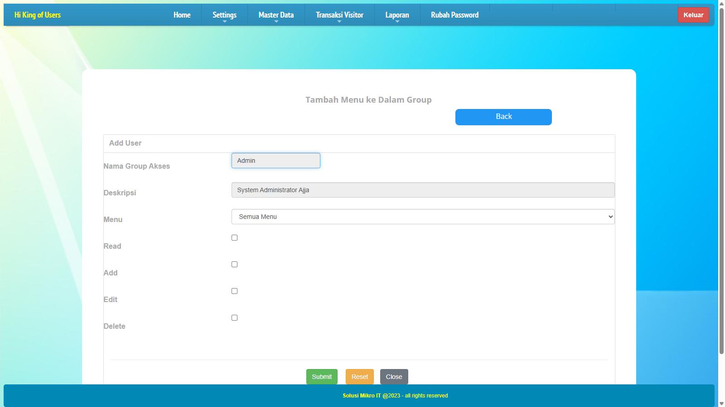Go to the Home page
Viewport: 725px width, 407px height.
[182, 15]
